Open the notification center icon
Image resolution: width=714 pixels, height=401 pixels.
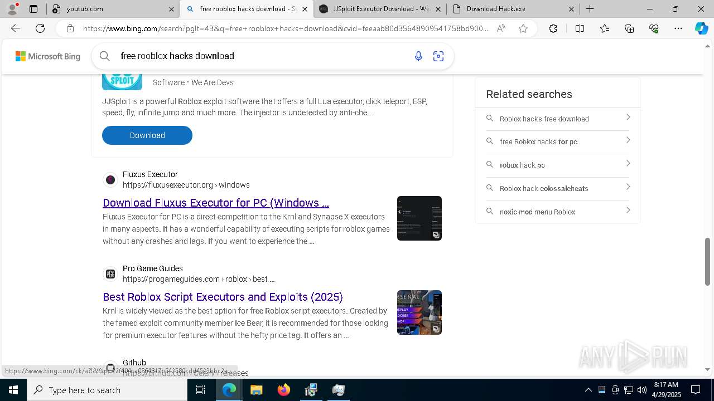pyautogui.click(x=696, y=390)
